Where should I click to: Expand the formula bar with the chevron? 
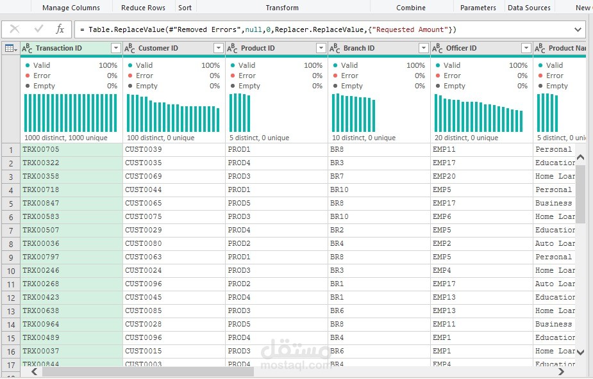coord(578,29)
